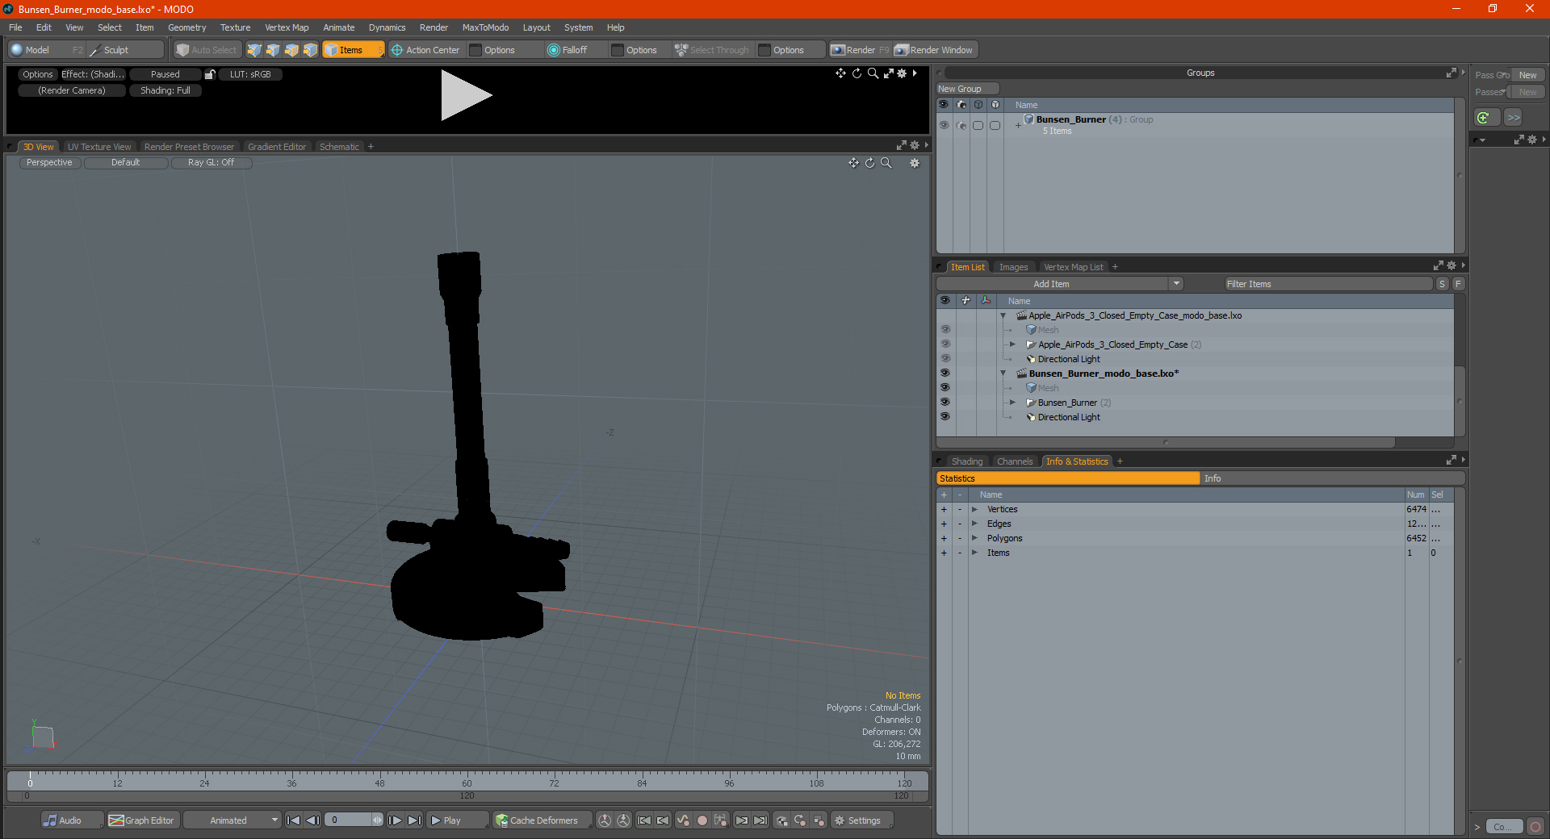The width and height of the screenshot is (1550, 839).
Task: Click the Perspective view button
Action: (49, 163)
